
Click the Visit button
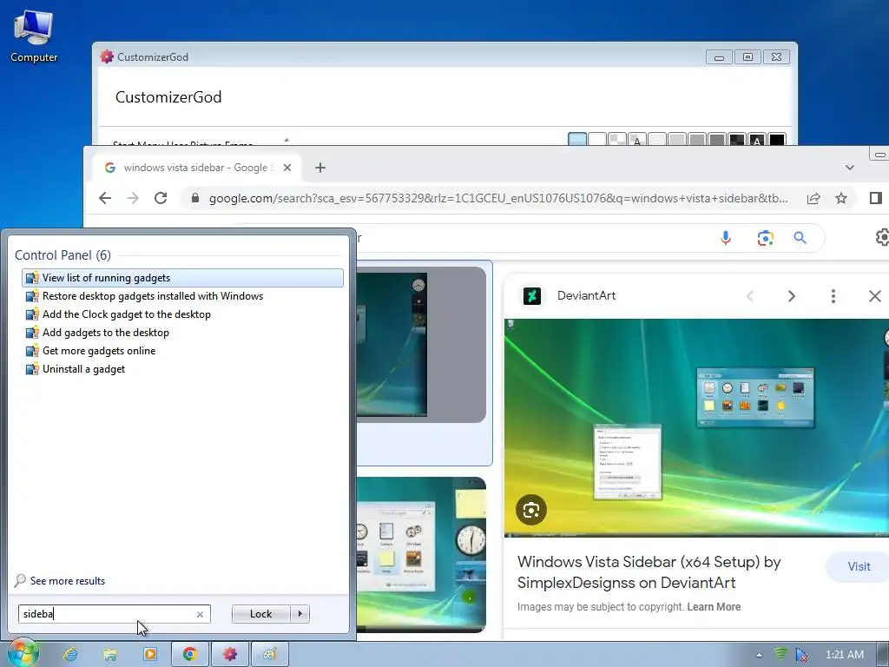click(x=859, y=566)
